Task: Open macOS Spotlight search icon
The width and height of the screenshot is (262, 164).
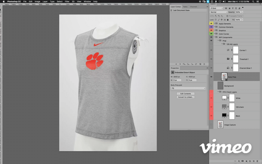Action: click(x=253, y=1)
